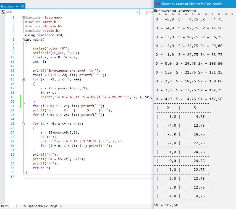Click the 'Проблемы не найдены.' status text
This screenshot has width=236, height=209.
[x=45, y=206]
